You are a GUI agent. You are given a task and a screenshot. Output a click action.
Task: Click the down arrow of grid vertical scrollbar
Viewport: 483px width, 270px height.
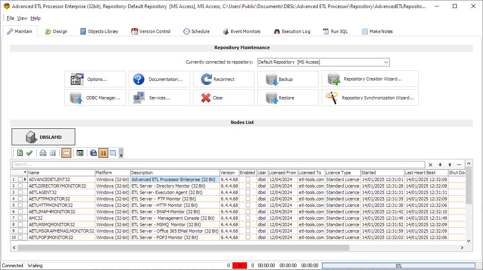tap(469, 241)
